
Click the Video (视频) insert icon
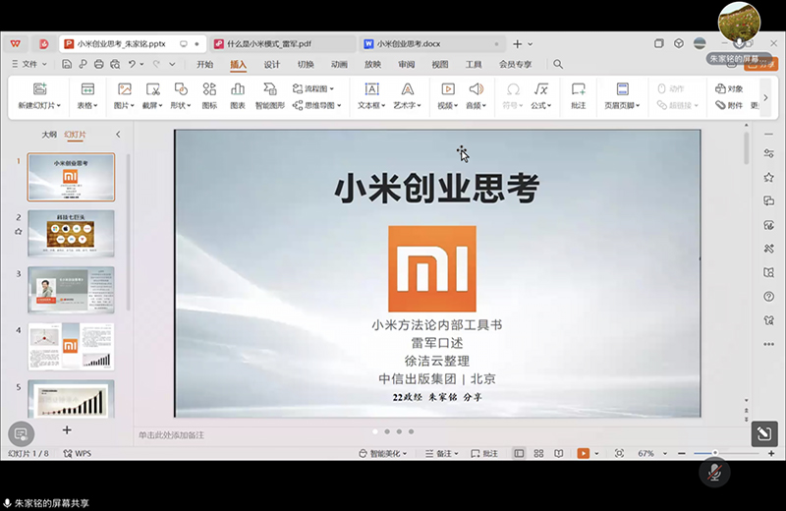point(447,89)
